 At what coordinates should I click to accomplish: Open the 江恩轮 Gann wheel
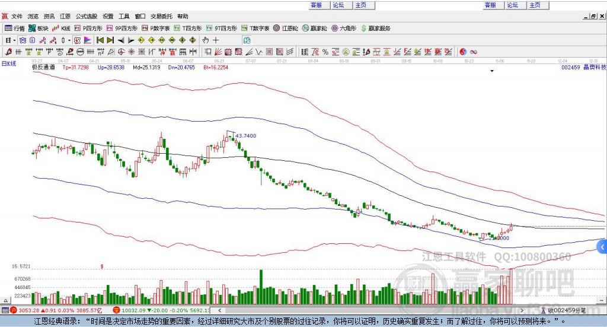click(x=286, y=28)
